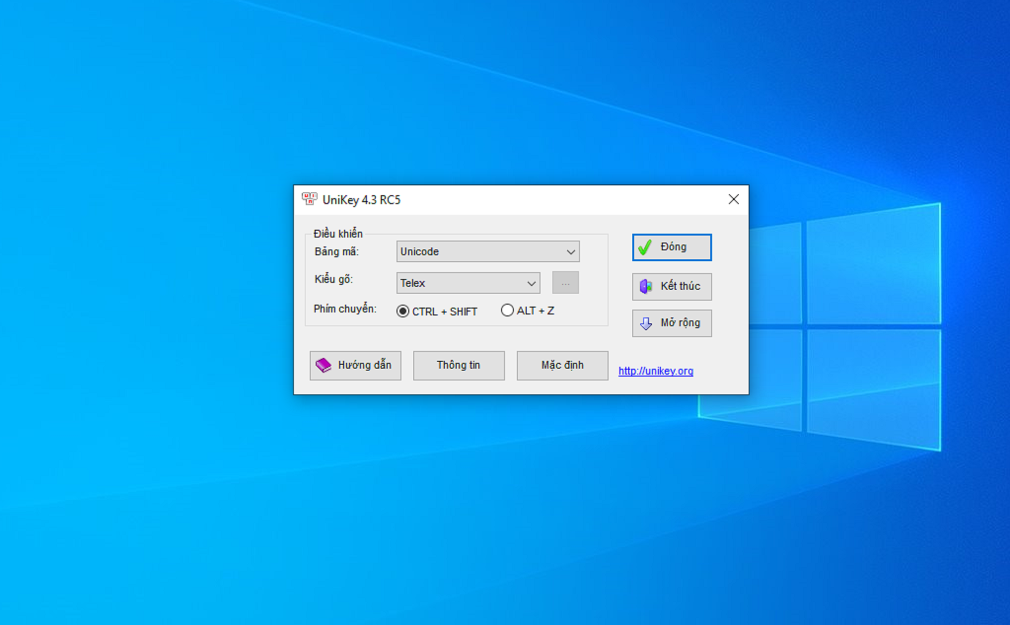The width and height of the screenshot is (1010, 625).
Task: Click the Unicode text in the encoding combo box
Action: pos(419,251)
